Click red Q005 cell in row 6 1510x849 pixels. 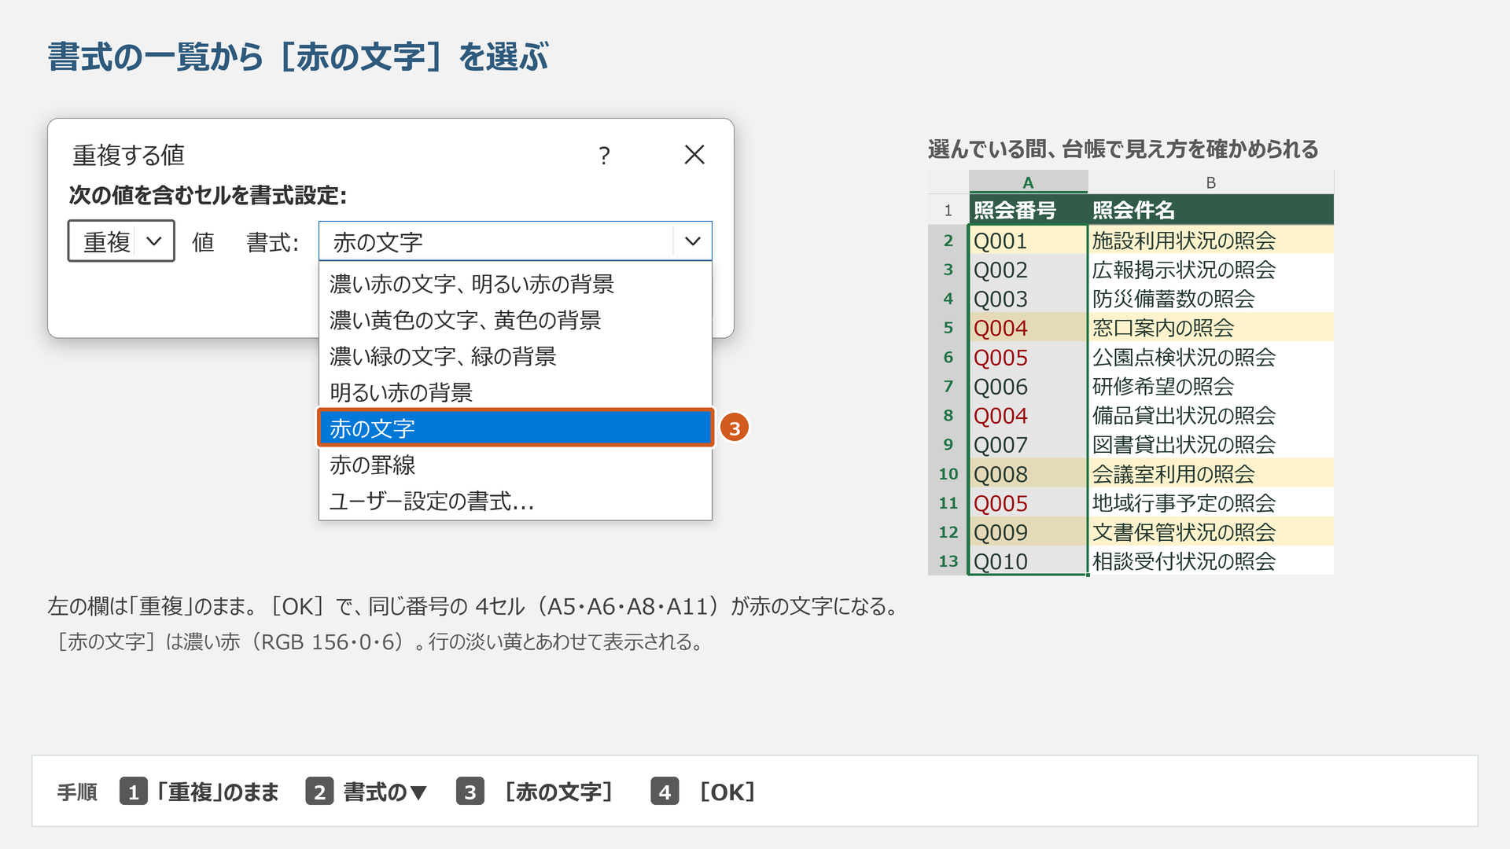coord(1028,357)
